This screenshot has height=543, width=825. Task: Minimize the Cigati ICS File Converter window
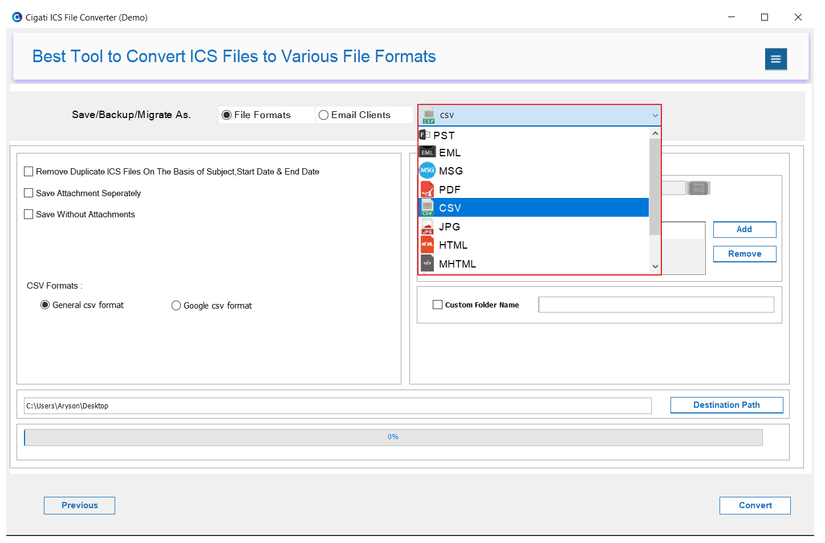(x=731, y=17)
